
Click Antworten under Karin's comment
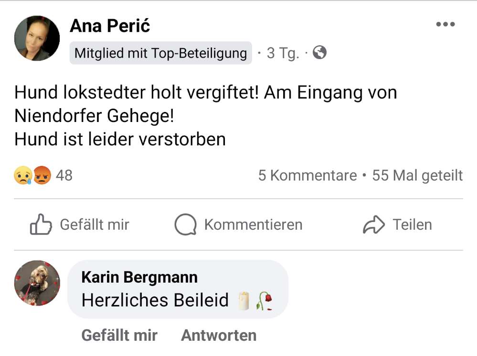pyautogui.click(x=218, y=335)
